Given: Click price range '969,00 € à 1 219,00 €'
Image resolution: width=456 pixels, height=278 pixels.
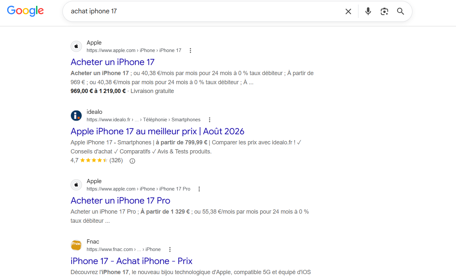Looking at the screenshot, I should pyautogui.click(x=98, y=91).
